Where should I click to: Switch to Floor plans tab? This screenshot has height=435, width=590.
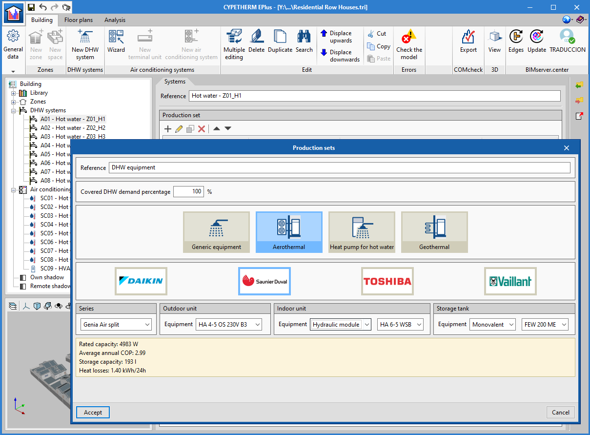(x=78, y=20)
